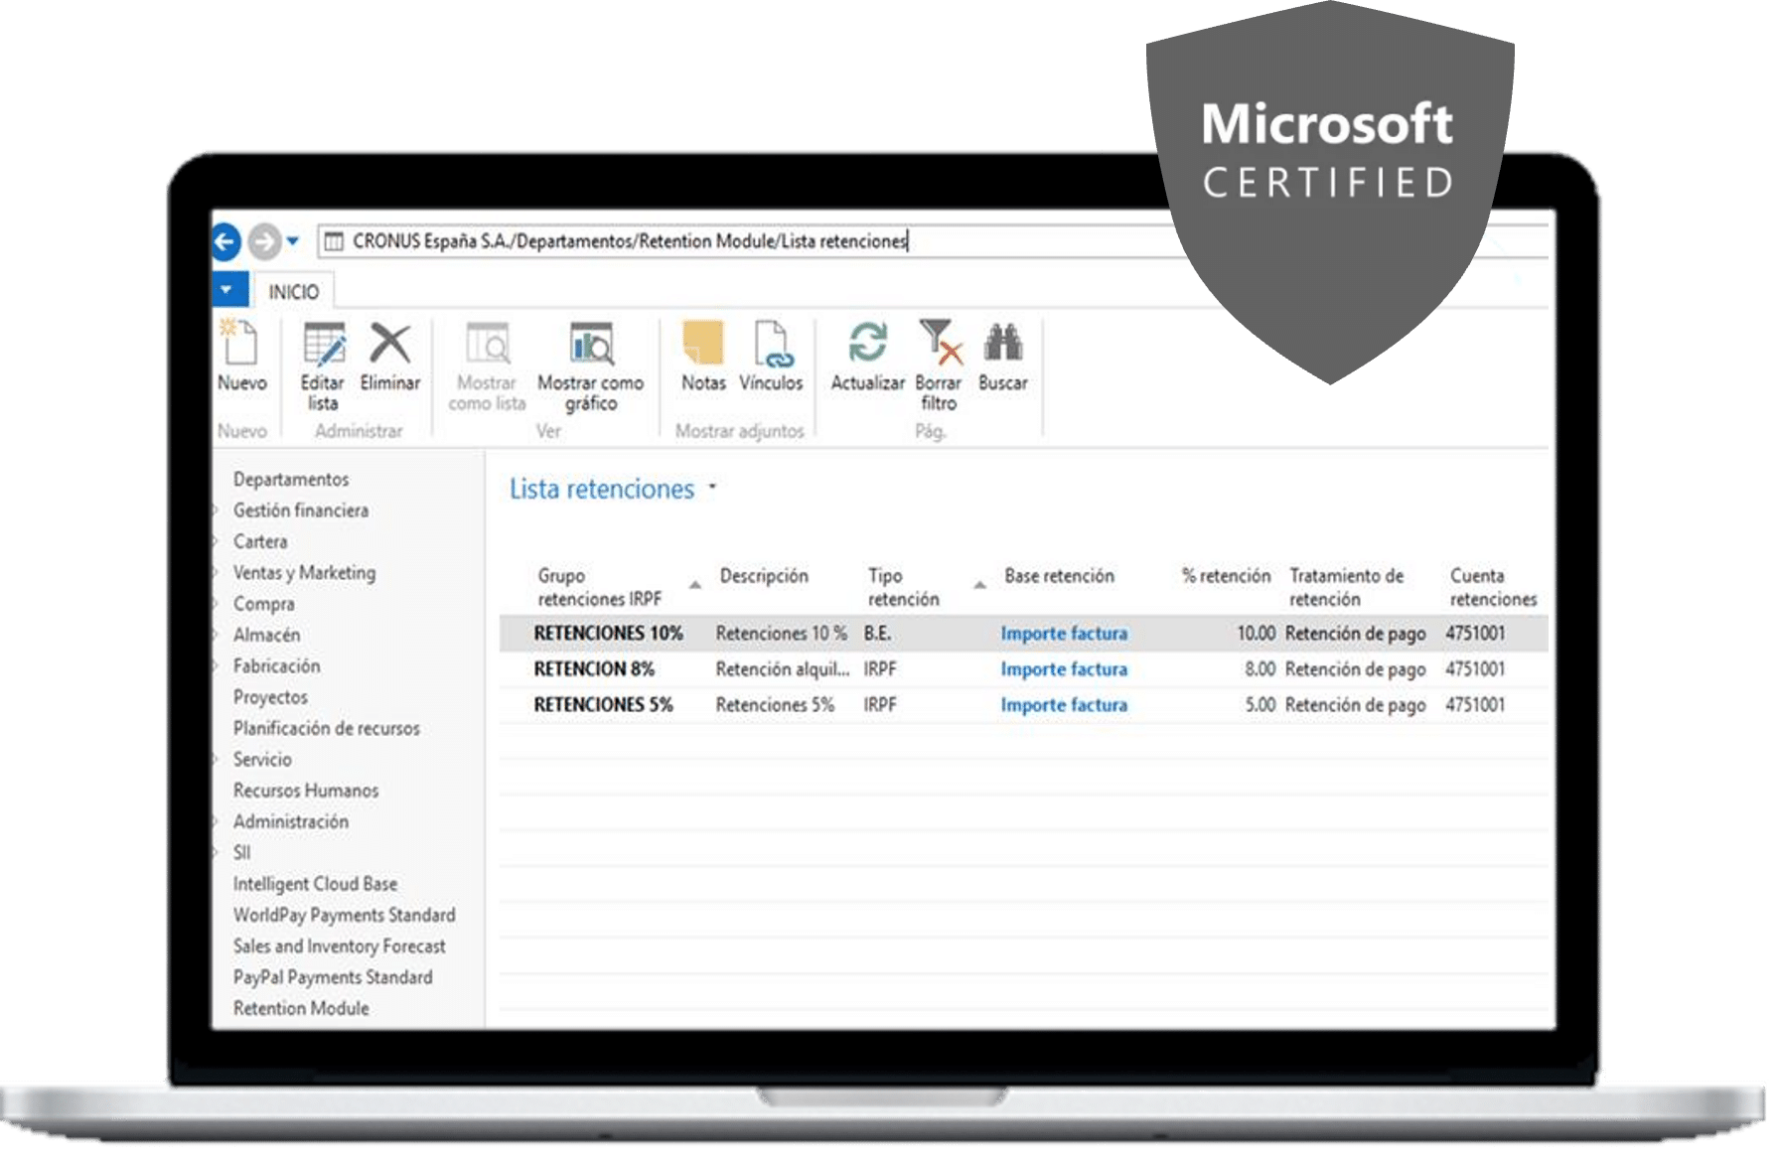The image size is (1779, 1166).
Task: Click the grey forward arrow button
Action: pos(264,241)
